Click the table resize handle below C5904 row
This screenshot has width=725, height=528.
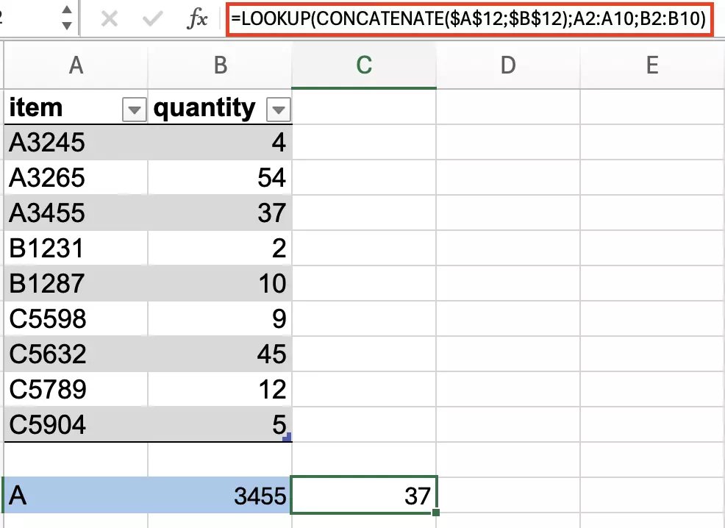coord(287,438)
